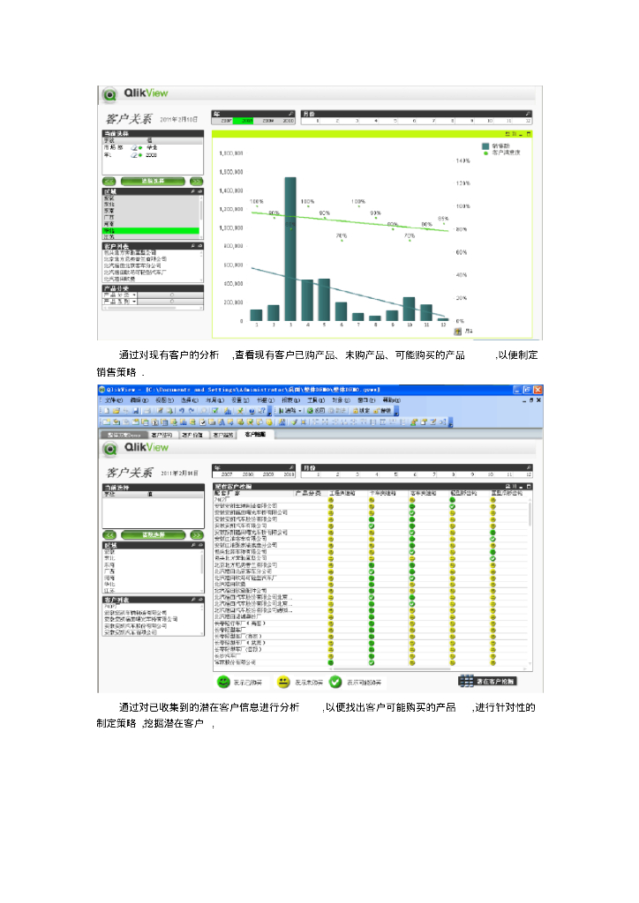Open the 编辑 menu in the QlikView window
The width and height of the screenshot is (639, 903).
point(139,400)
